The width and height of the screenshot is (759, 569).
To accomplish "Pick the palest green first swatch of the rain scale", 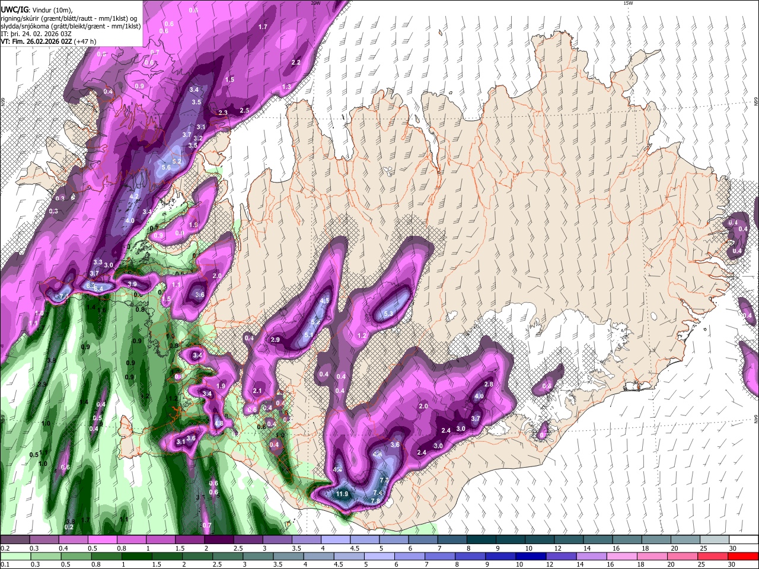I will coord(15,556).
